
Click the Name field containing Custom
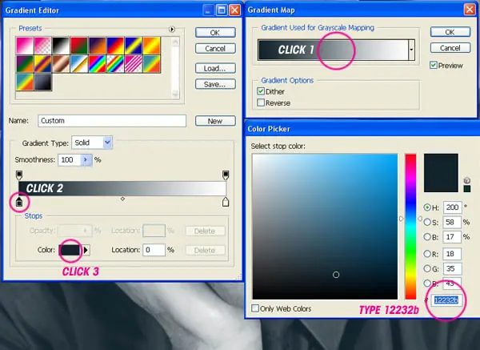click(112, 121)
